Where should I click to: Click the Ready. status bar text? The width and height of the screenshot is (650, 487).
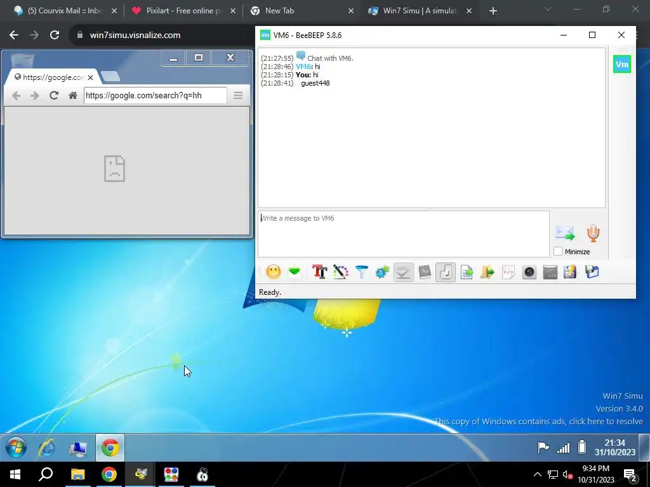[x=270, y=292]
